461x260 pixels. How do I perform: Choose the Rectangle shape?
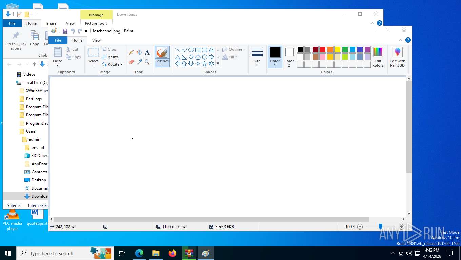[x=198, y=50]
